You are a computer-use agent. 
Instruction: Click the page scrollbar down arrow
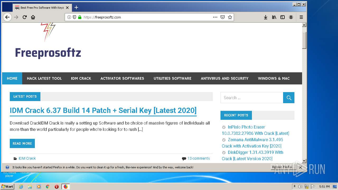pos(304,161)
